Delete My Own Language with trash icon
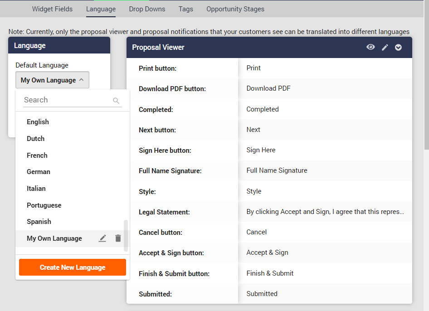The height and width of the screenshot is (311, 429). coord(118,238)
